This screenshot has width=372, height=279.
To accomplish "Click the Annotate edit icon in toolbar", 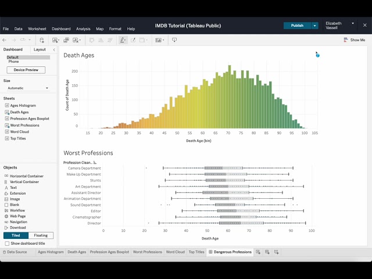I will 133,40.
